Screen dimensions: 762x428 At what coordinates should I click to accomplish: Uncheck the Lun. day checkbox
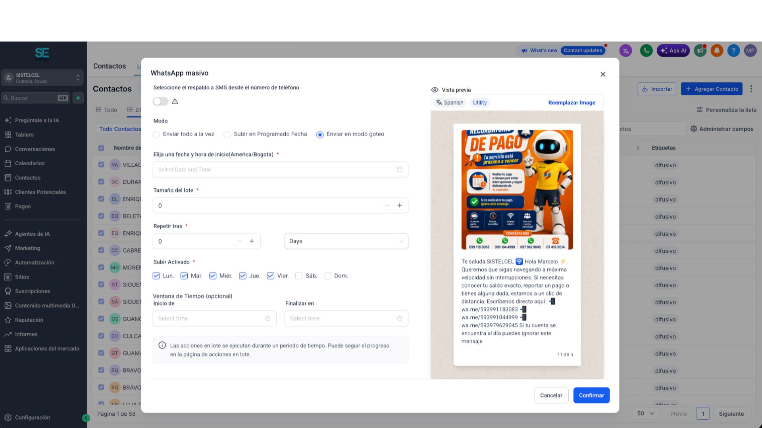point(156,276)
